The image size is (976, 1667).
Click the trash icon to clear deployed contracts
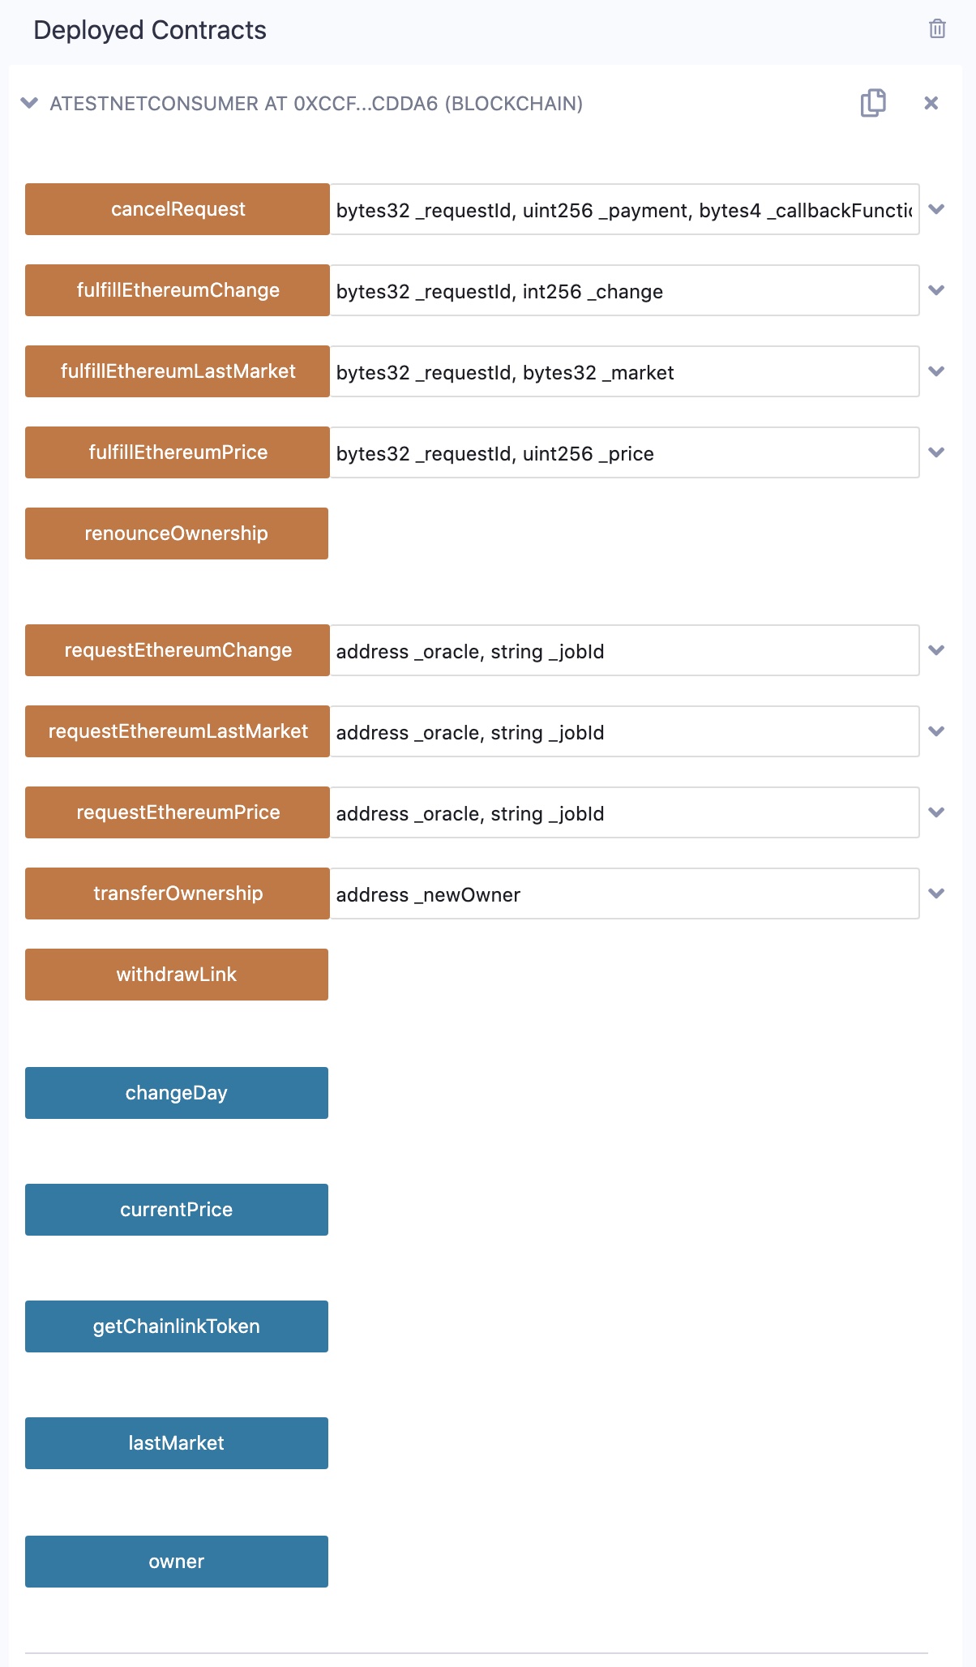[x=937, y=28]
